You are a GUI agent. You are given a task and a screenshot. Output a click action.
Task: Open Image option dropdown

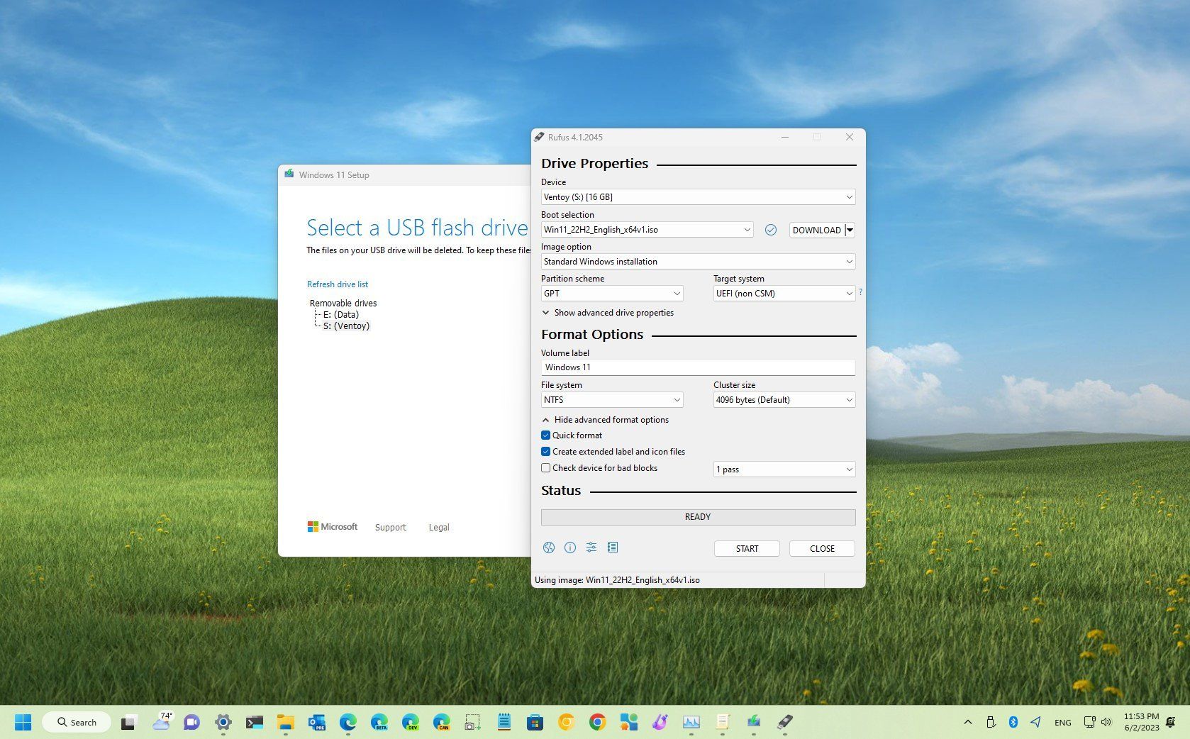pos(698,262)
